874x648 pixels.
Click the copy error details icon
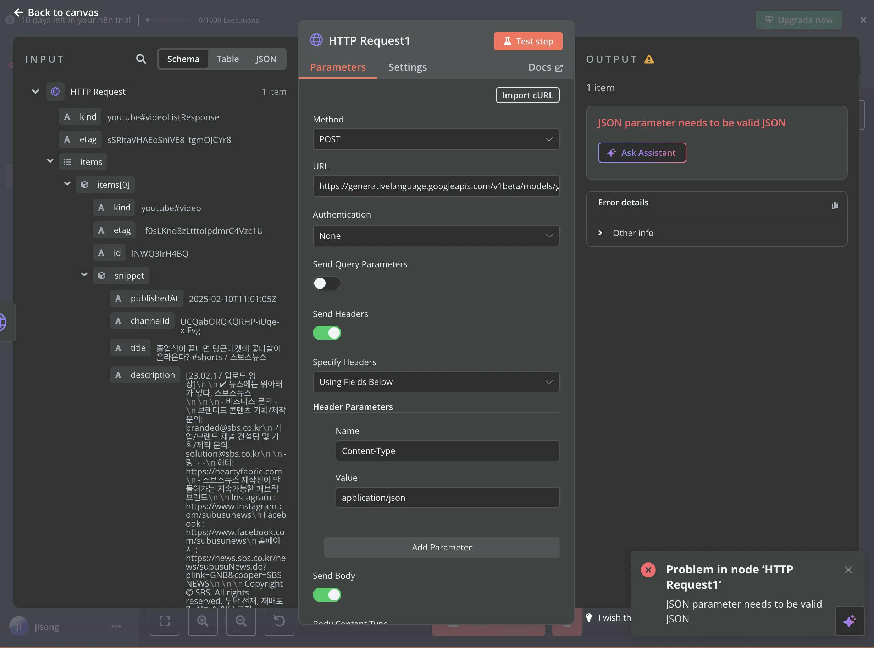pos(834,205)
